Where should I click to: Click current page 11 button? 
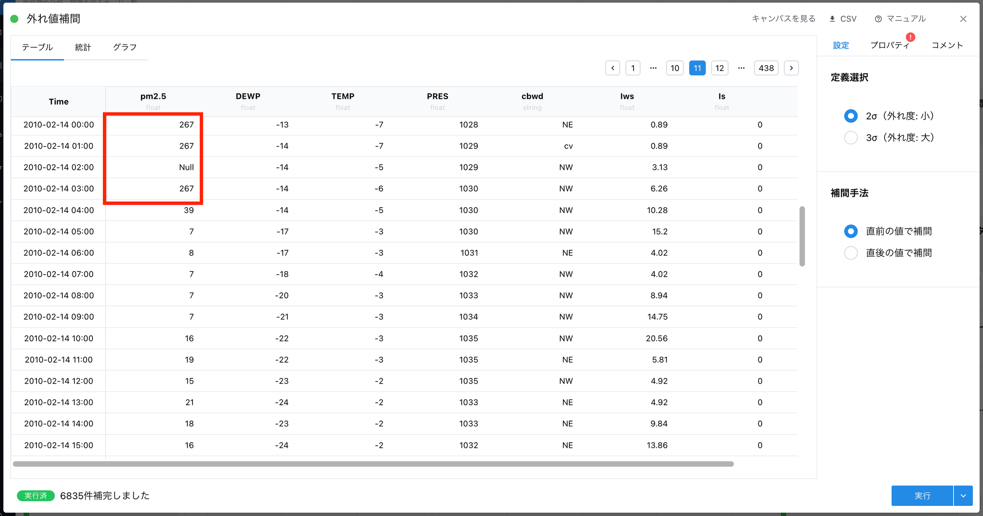[x=697, y=68]
